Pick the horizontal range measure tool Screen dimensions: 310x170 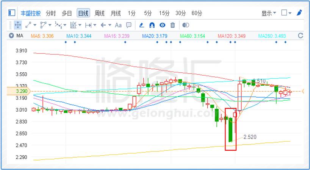(88, 25)
